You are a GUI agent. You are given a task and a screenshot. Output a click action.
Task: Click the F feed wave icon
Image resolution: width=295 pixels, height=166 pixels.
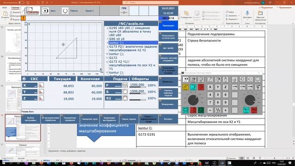tap(125, 85)
